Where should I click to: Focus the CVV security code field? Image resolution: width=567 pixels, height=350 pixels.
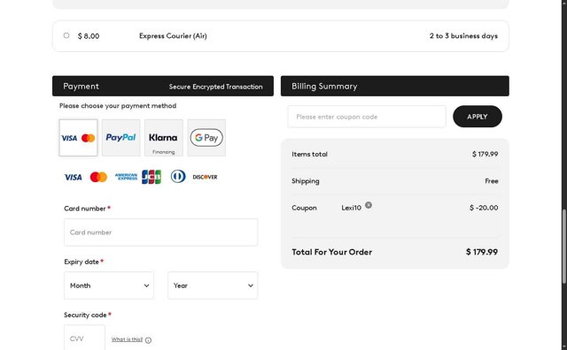pyautogui.click(x=85, y=339)
